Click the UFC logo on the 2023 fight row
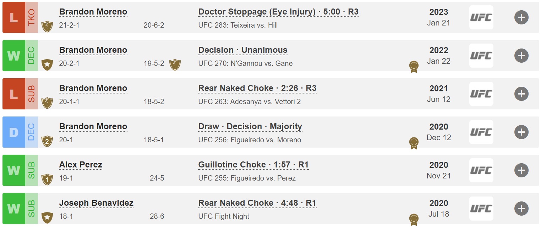The width and height of the screenshot is (541, 228). tap(481, 17)
